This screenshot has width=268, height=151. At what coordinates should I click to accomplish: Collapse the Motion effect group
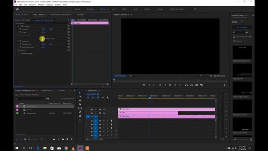[16, 26]
